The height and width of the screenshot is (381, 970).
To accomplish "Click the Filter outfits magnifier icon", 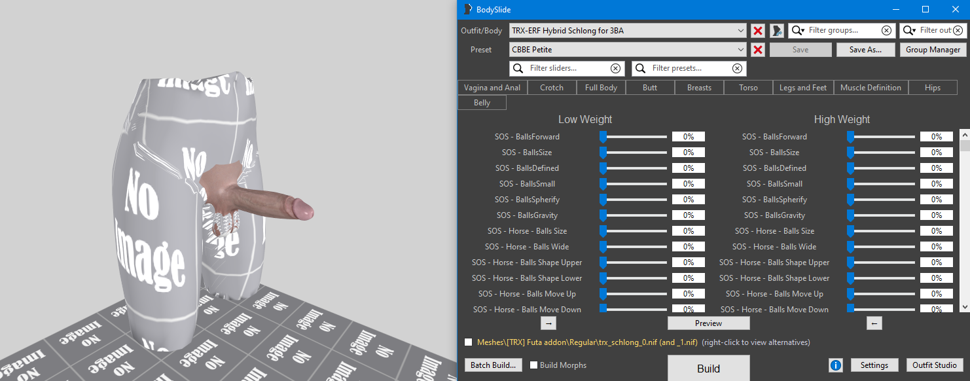I will [x=909, y=31].
